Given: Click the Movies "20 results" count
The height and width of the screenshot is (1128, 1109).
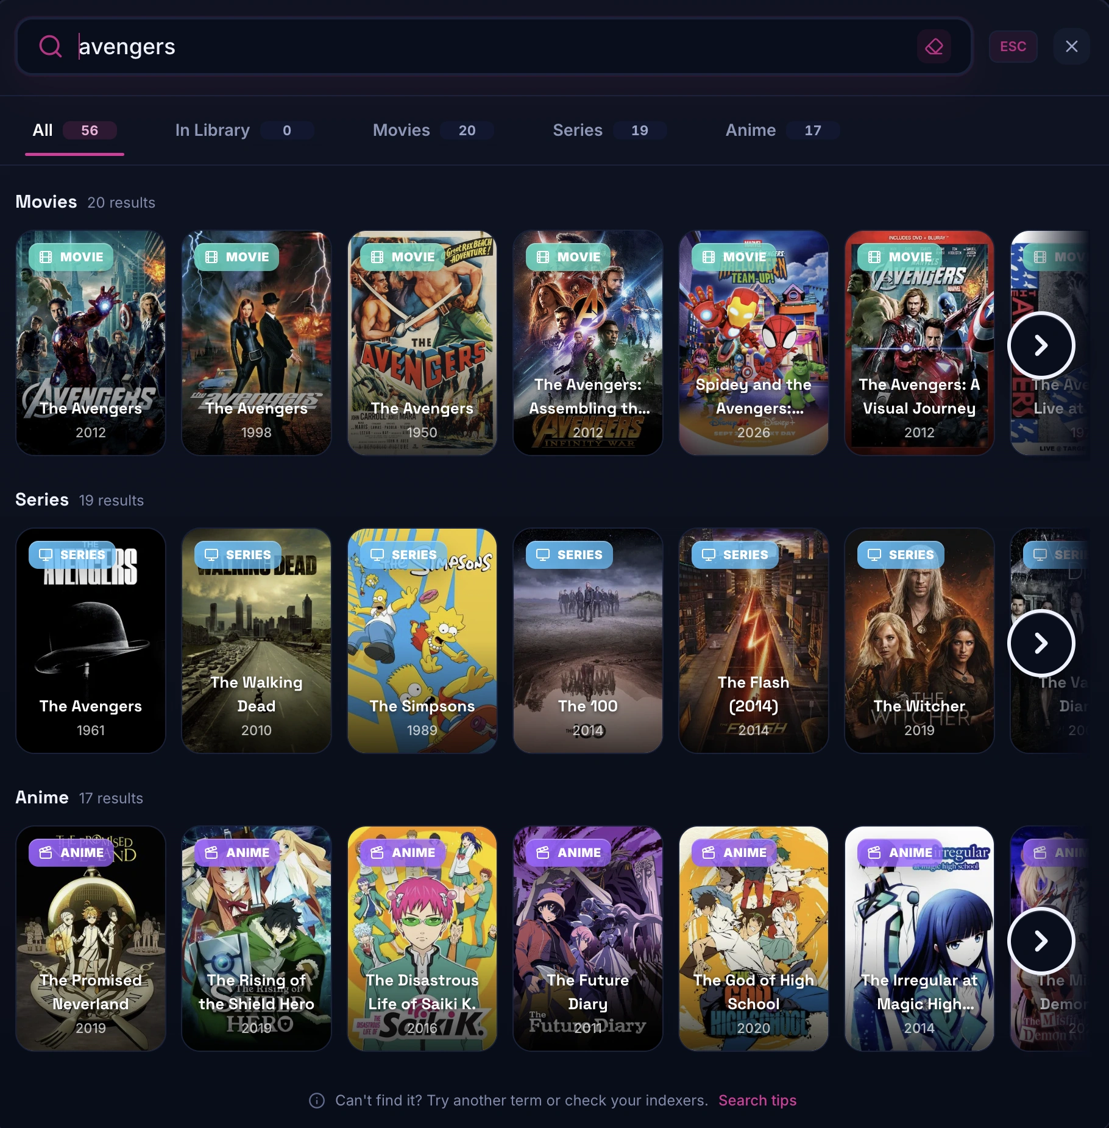Looking at the screenshot, I should pos(121,203).
